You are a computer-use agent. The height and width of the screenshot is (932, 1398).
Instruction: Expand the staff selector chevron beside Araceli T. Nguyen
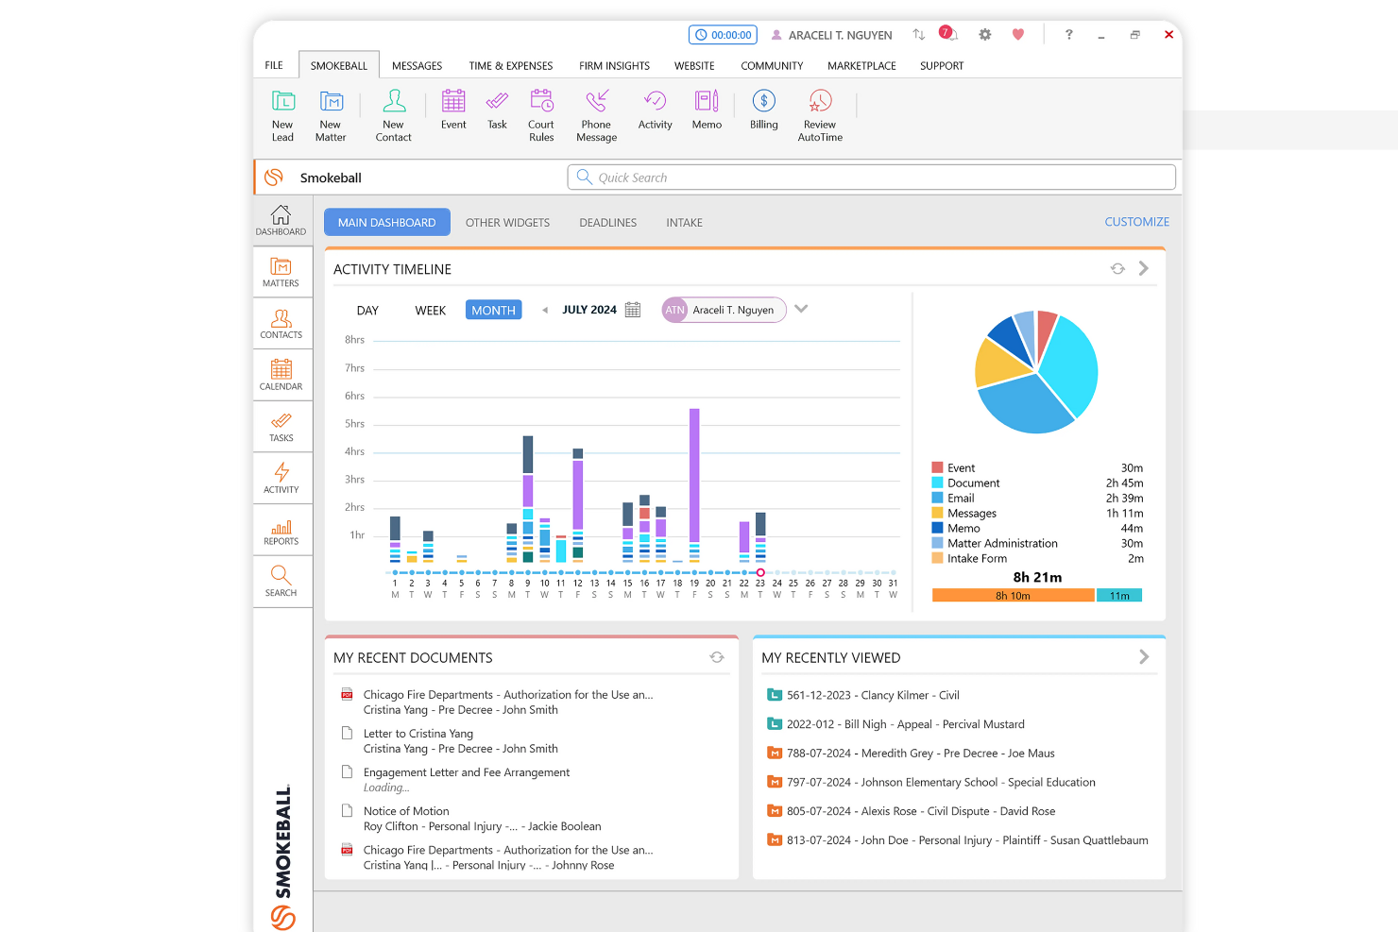click(x=801, y=309)
